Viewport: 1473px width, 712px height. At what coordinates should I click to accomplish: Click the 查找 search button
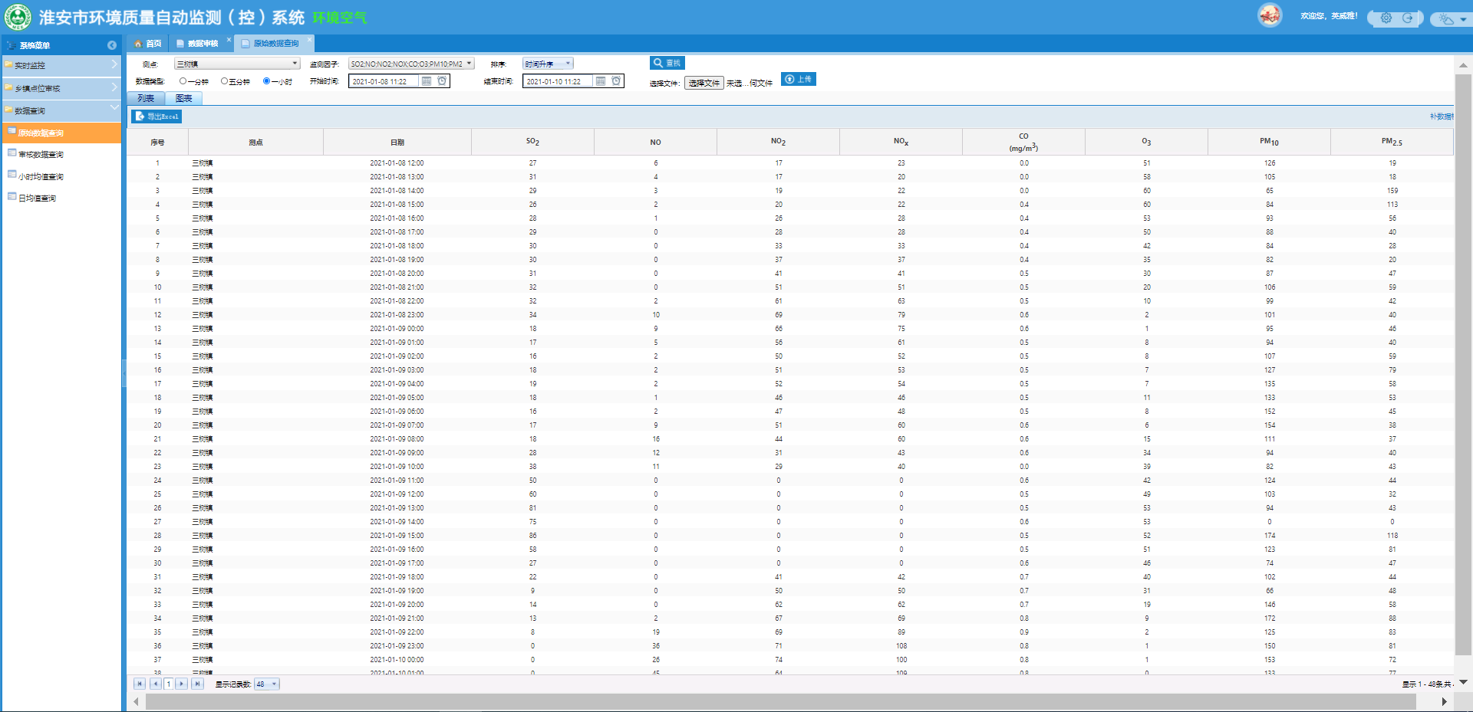(x=667, y=63)
